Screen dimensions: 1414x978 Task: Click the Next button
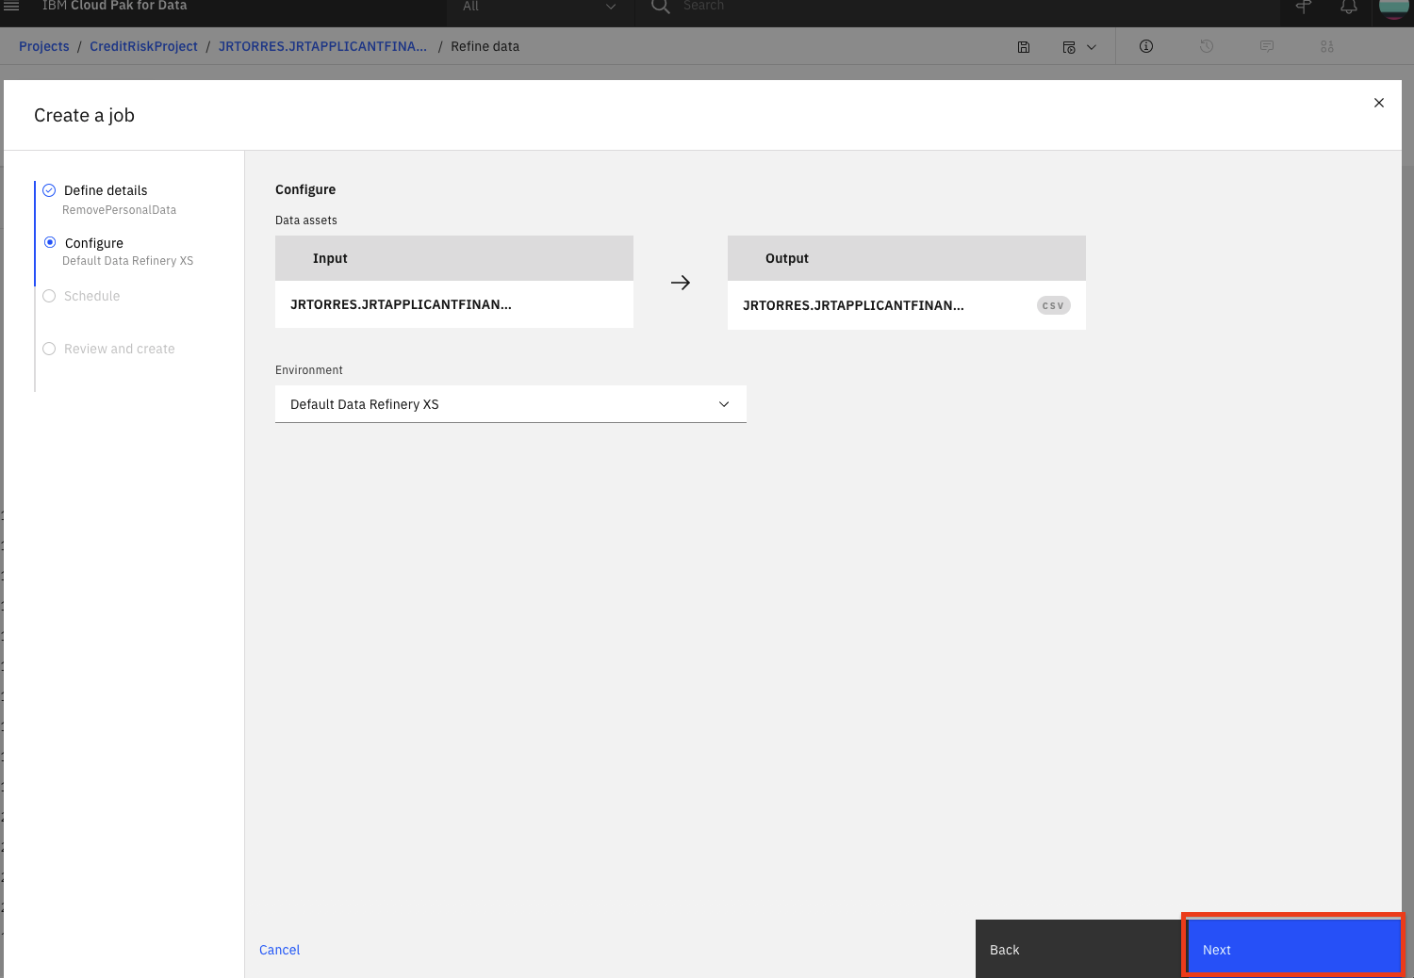coord(1293,947)
